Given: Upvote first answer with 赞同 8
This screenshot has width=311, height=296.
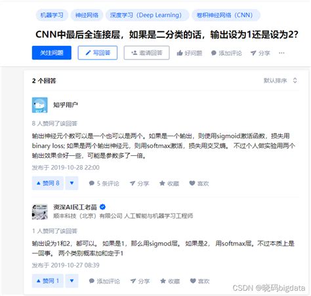Looking at the screenshot, I should click(x=48, y=183).
